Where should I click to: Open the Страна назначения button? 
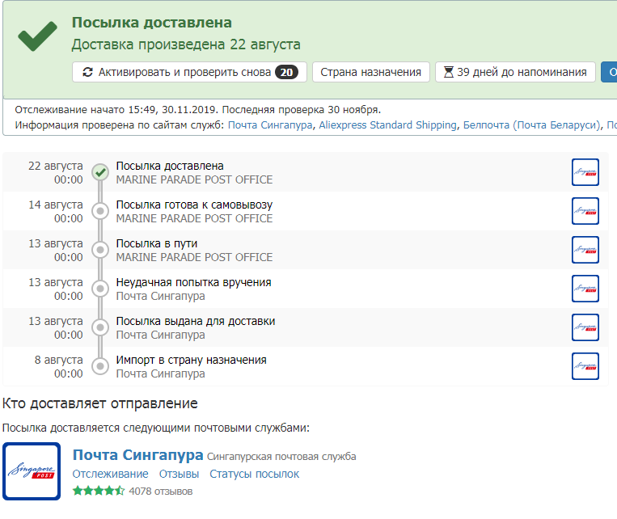click(370, 72)
